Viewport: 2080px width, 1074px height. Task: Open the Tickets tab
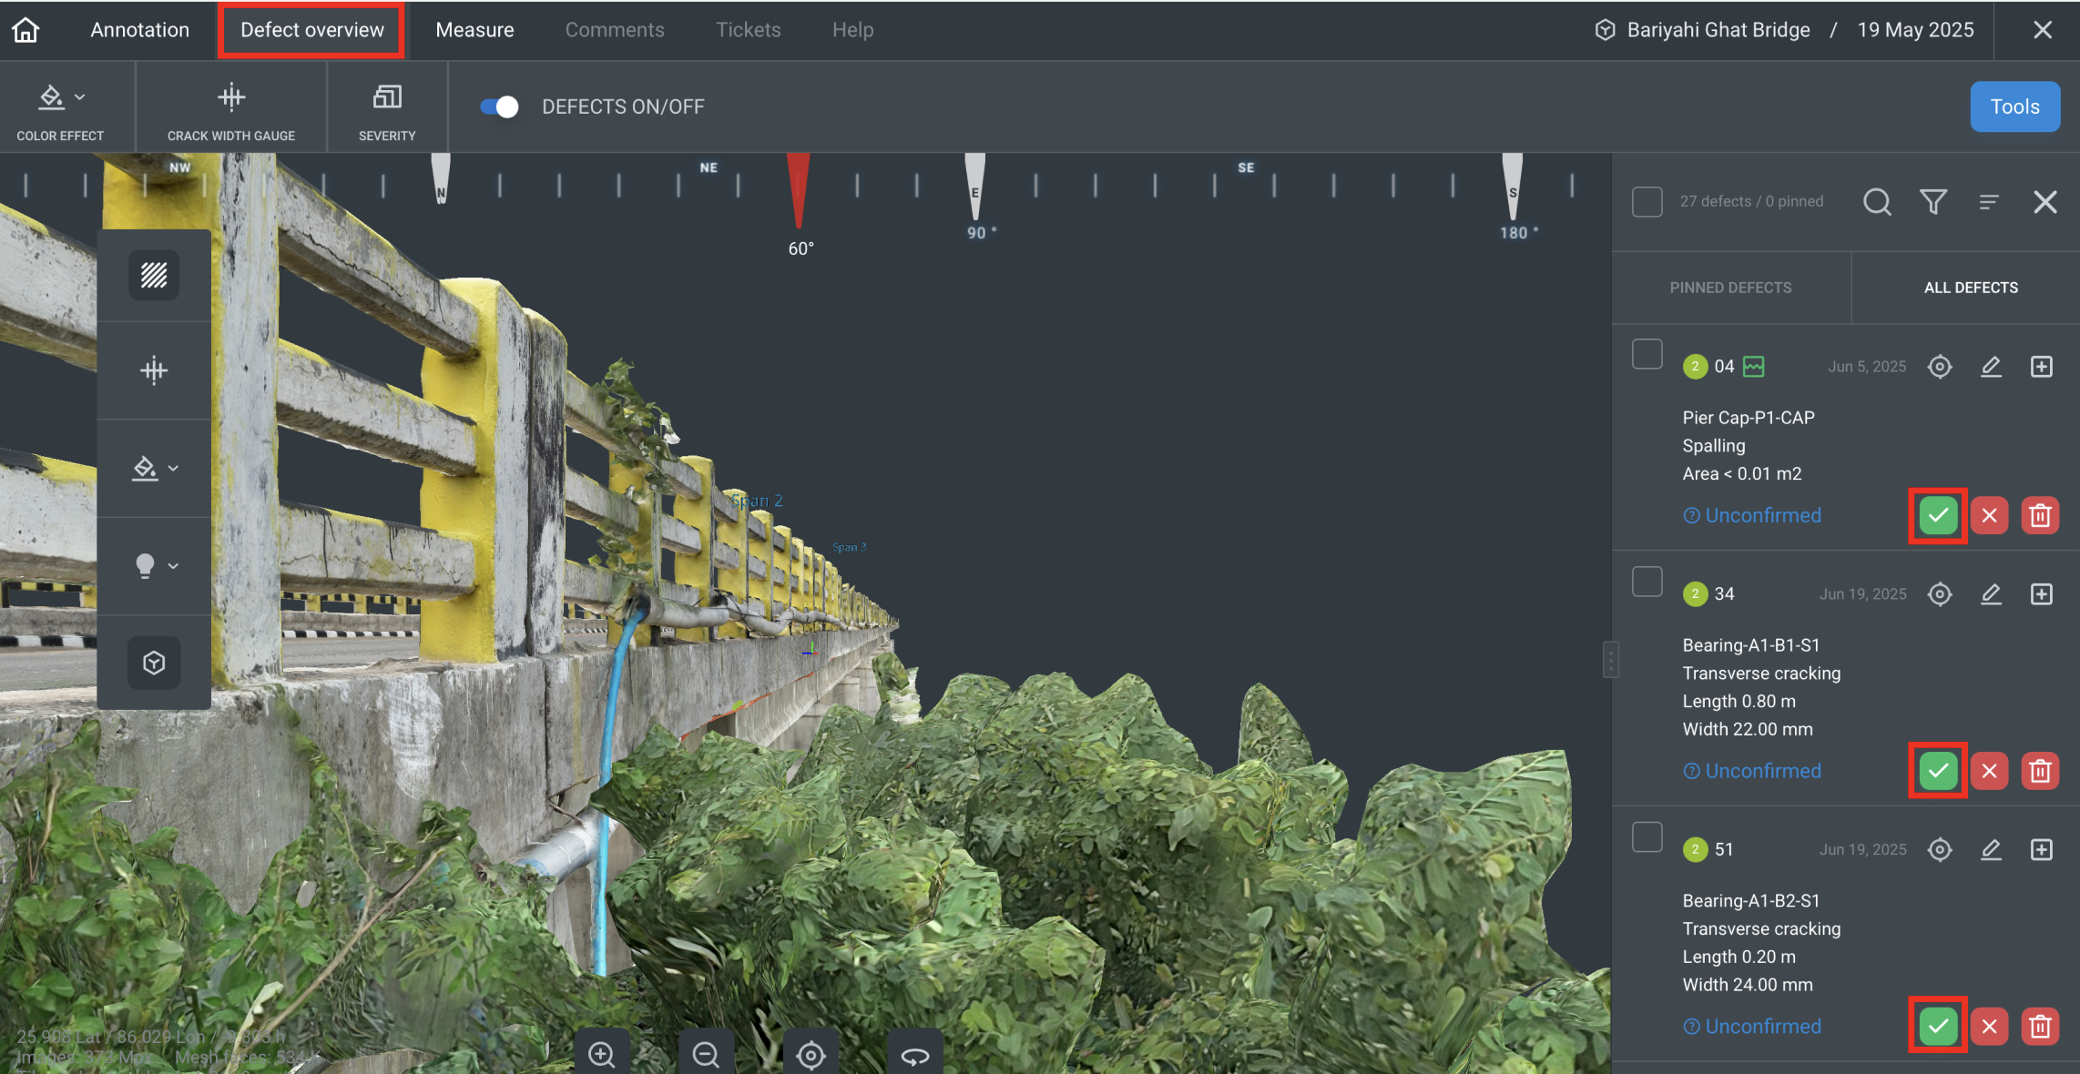[x=748, y=30]
